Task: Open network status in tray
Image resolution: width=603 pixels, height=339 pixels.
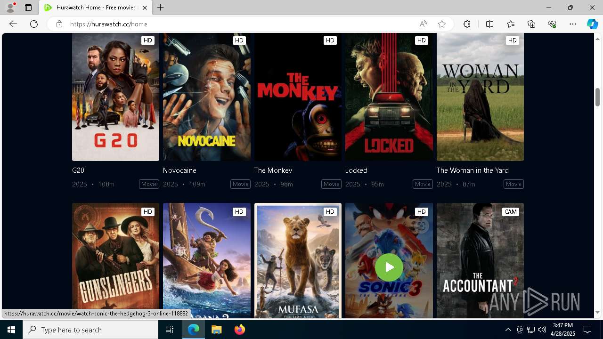Action: [x=530, y=330]
